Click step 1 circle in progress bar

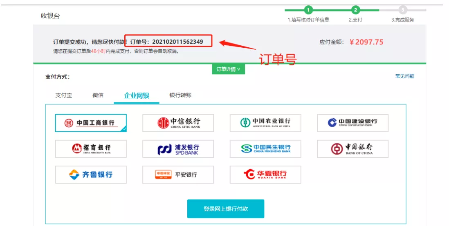pos(308,10)
